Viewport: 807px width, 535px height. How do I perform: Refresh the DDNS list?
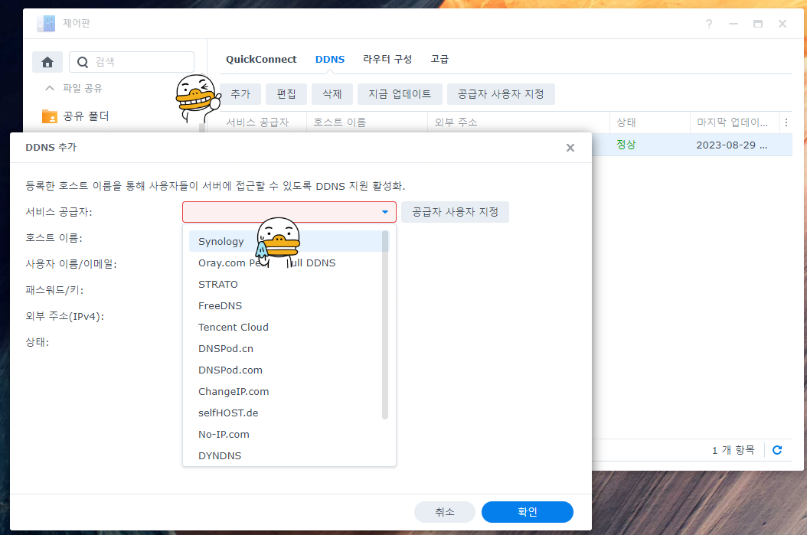tap(777, 450)
